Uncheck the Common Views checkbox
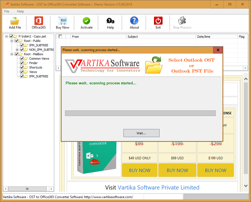This screenshot has height=202, width=251. (22, 59)
